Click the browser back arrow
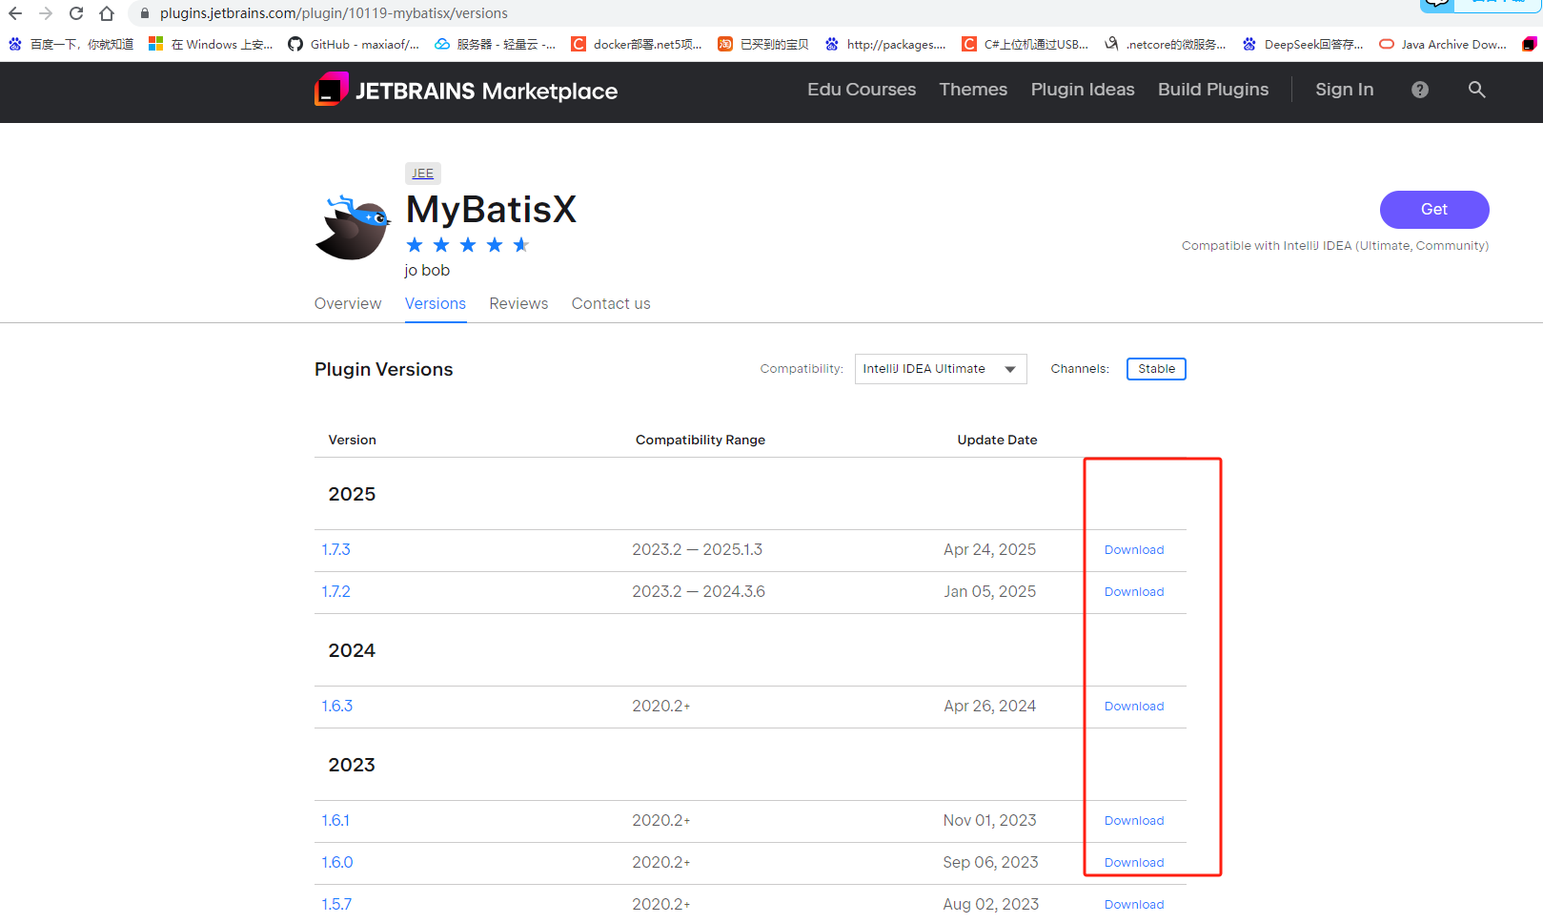This screenshot has width=1543, height=923. pos(15,13)
